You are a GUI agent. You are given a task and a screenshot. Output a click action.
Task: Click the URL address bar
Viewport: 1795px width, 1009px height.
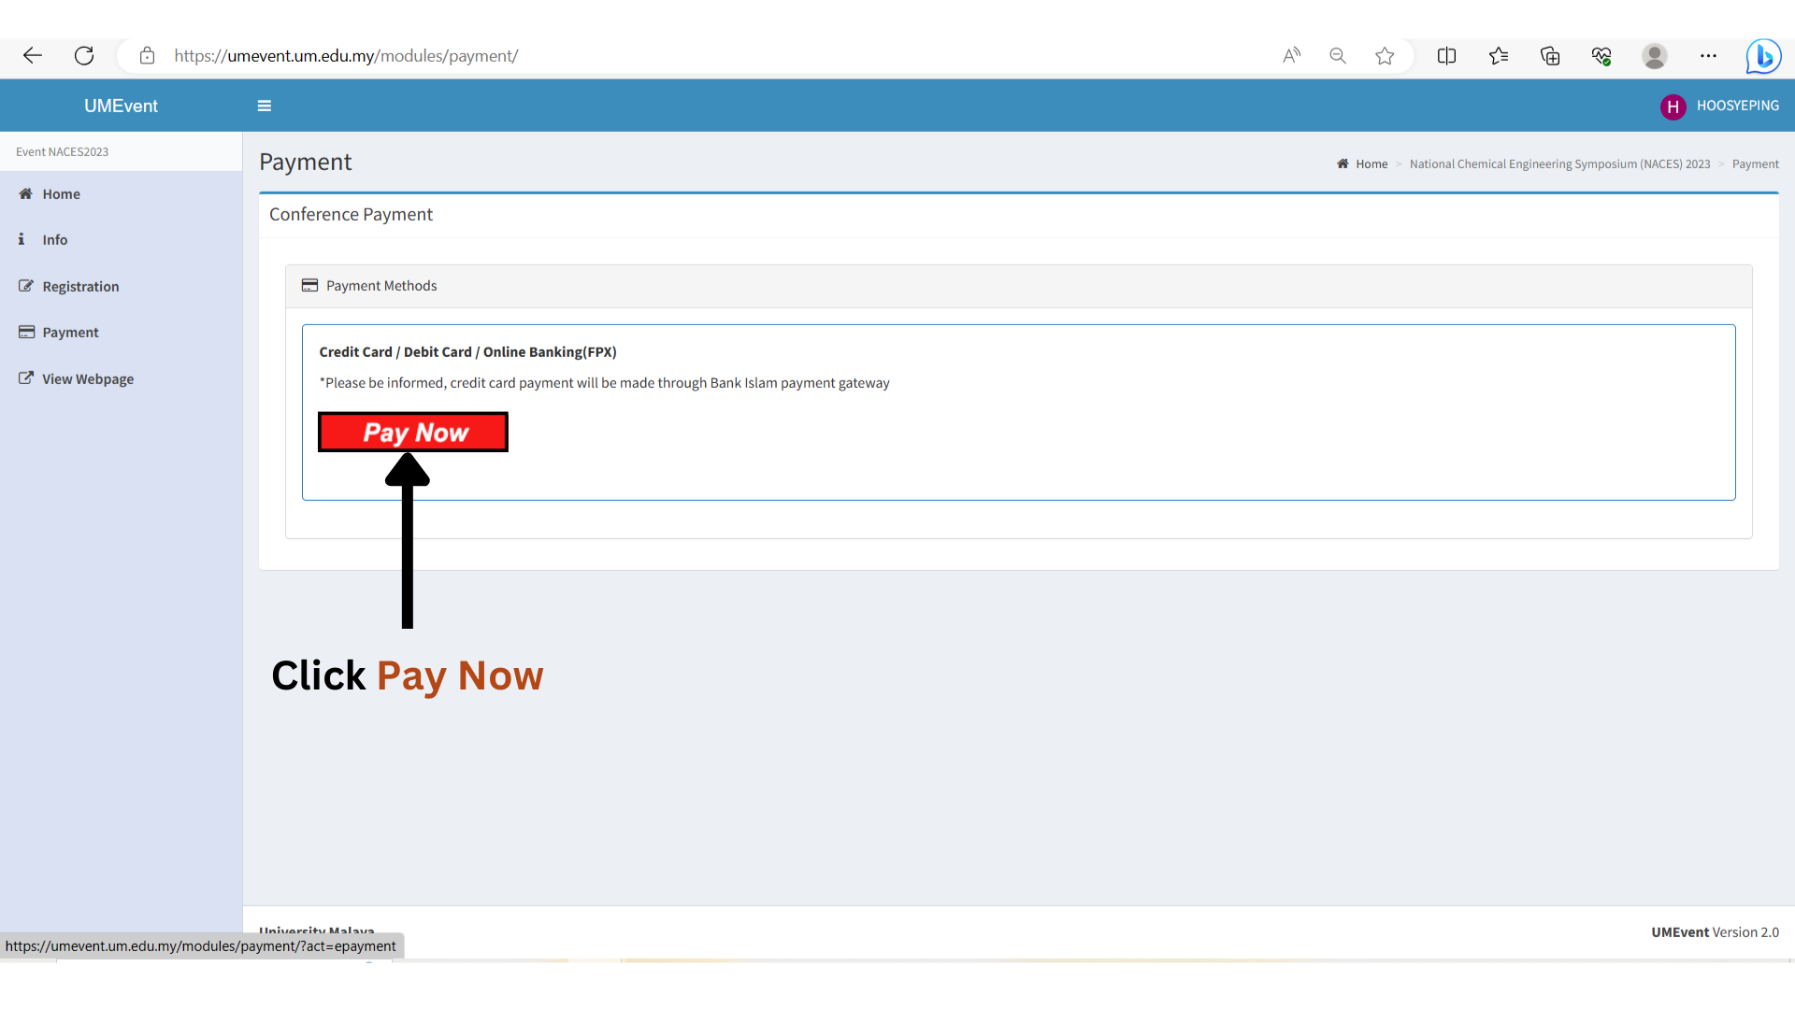[654, 56]
